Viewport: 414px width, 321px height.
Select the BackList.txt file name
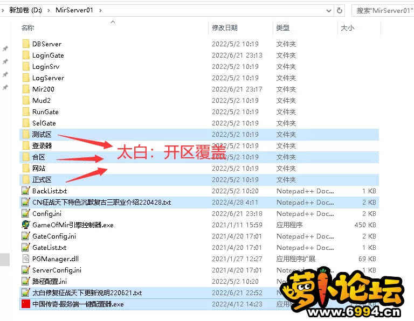point(50,191)
